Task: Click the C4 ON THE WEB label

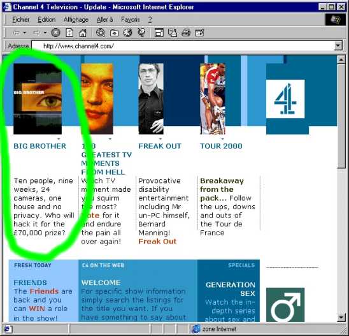Action: coord(103,265)
